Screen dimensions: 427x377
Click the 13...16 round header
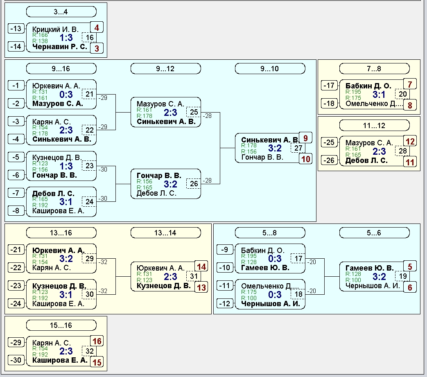point(61,233)
